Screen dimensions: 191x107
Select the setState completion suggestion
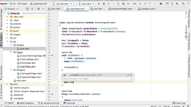point(98,75)
